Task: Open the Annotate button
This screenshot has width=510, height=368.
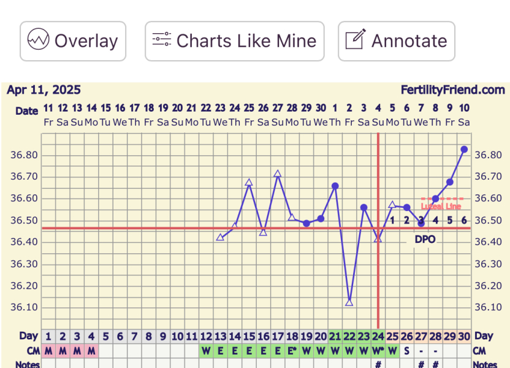Action: click(x=397, y=40)
